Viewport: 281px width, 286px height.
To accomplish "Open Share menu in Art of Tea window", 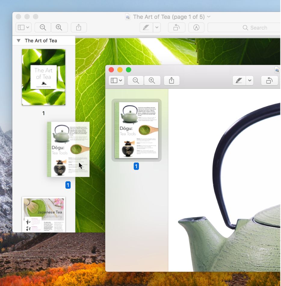I will coord(79,28).
